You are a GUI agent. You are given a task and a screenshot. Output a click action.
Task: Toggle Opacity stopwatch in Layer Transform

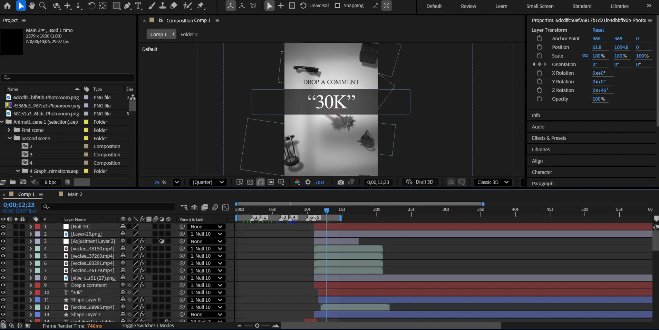539,99
